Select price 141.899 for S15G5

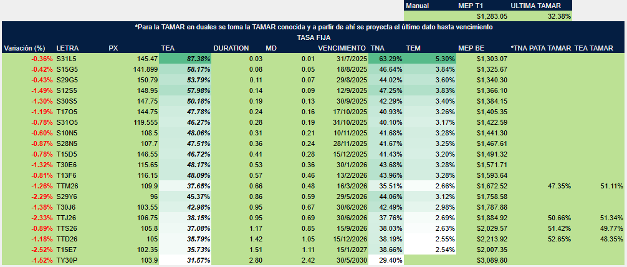(x=146, y=69)
